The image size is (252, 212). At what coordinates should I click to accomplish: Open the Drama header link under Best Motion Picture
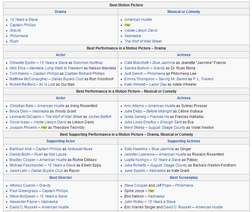(x=61, y=12)
